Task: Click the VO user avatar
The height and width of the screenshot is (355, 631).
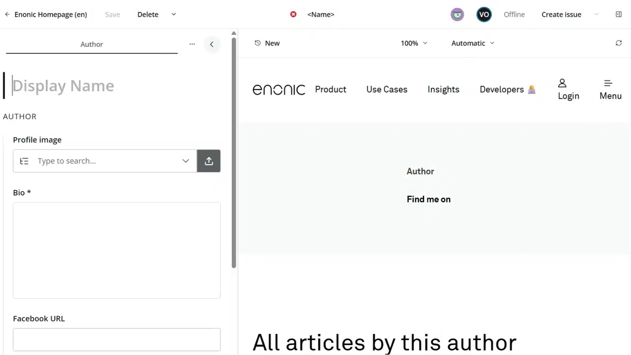Action: coord(484,14)
